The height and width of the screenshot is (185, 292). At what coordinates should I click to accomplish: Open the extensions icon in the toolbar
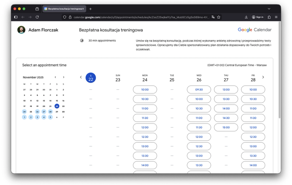pos(269,17)
